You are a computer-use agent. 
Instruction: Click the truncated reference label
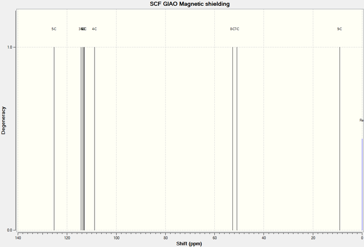tap(361, 120)
